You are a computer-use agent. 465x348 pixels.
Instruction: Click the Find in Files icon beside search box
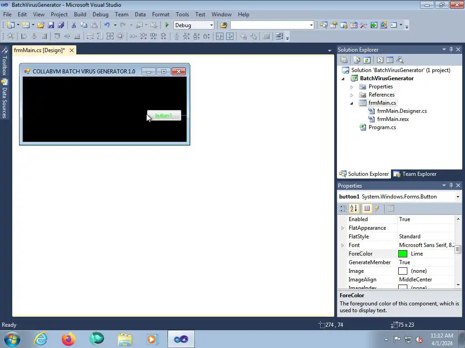coord(223,25)
